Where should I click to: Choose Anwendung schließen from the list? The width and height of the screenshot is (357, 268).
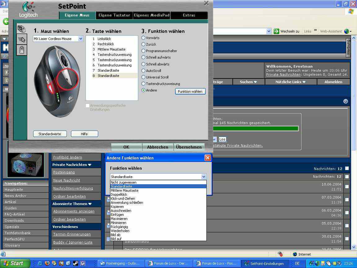tap(158, 203)
